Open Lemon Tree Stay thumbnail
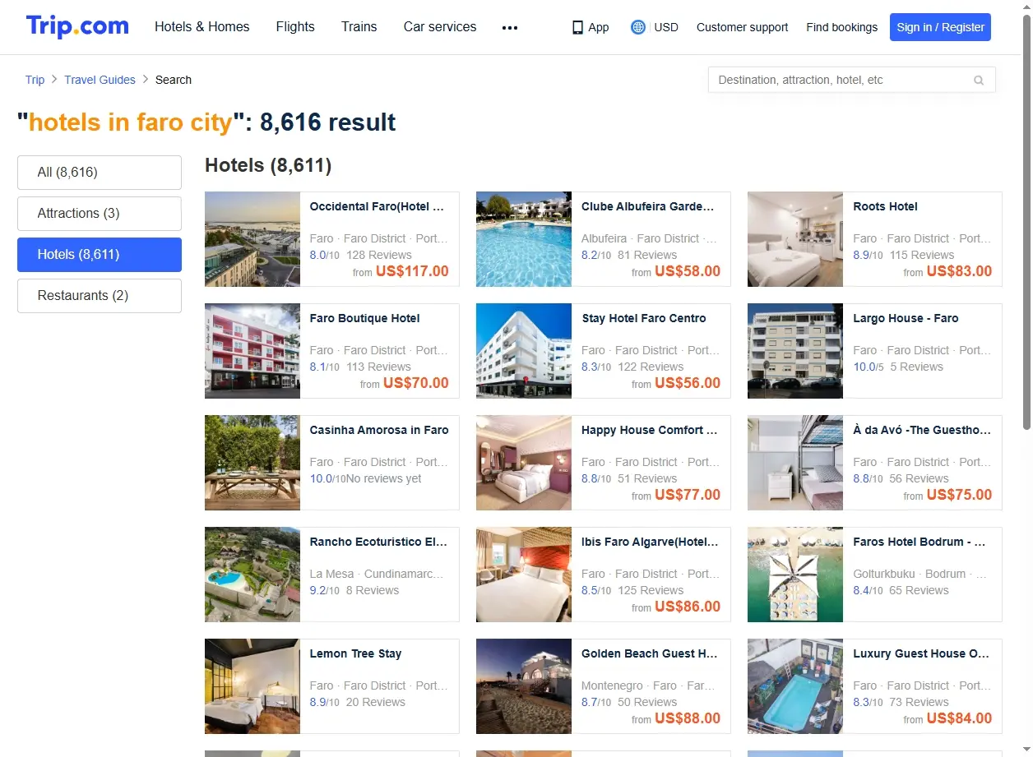Viewport: 1033px width, 757px height. 252,686
